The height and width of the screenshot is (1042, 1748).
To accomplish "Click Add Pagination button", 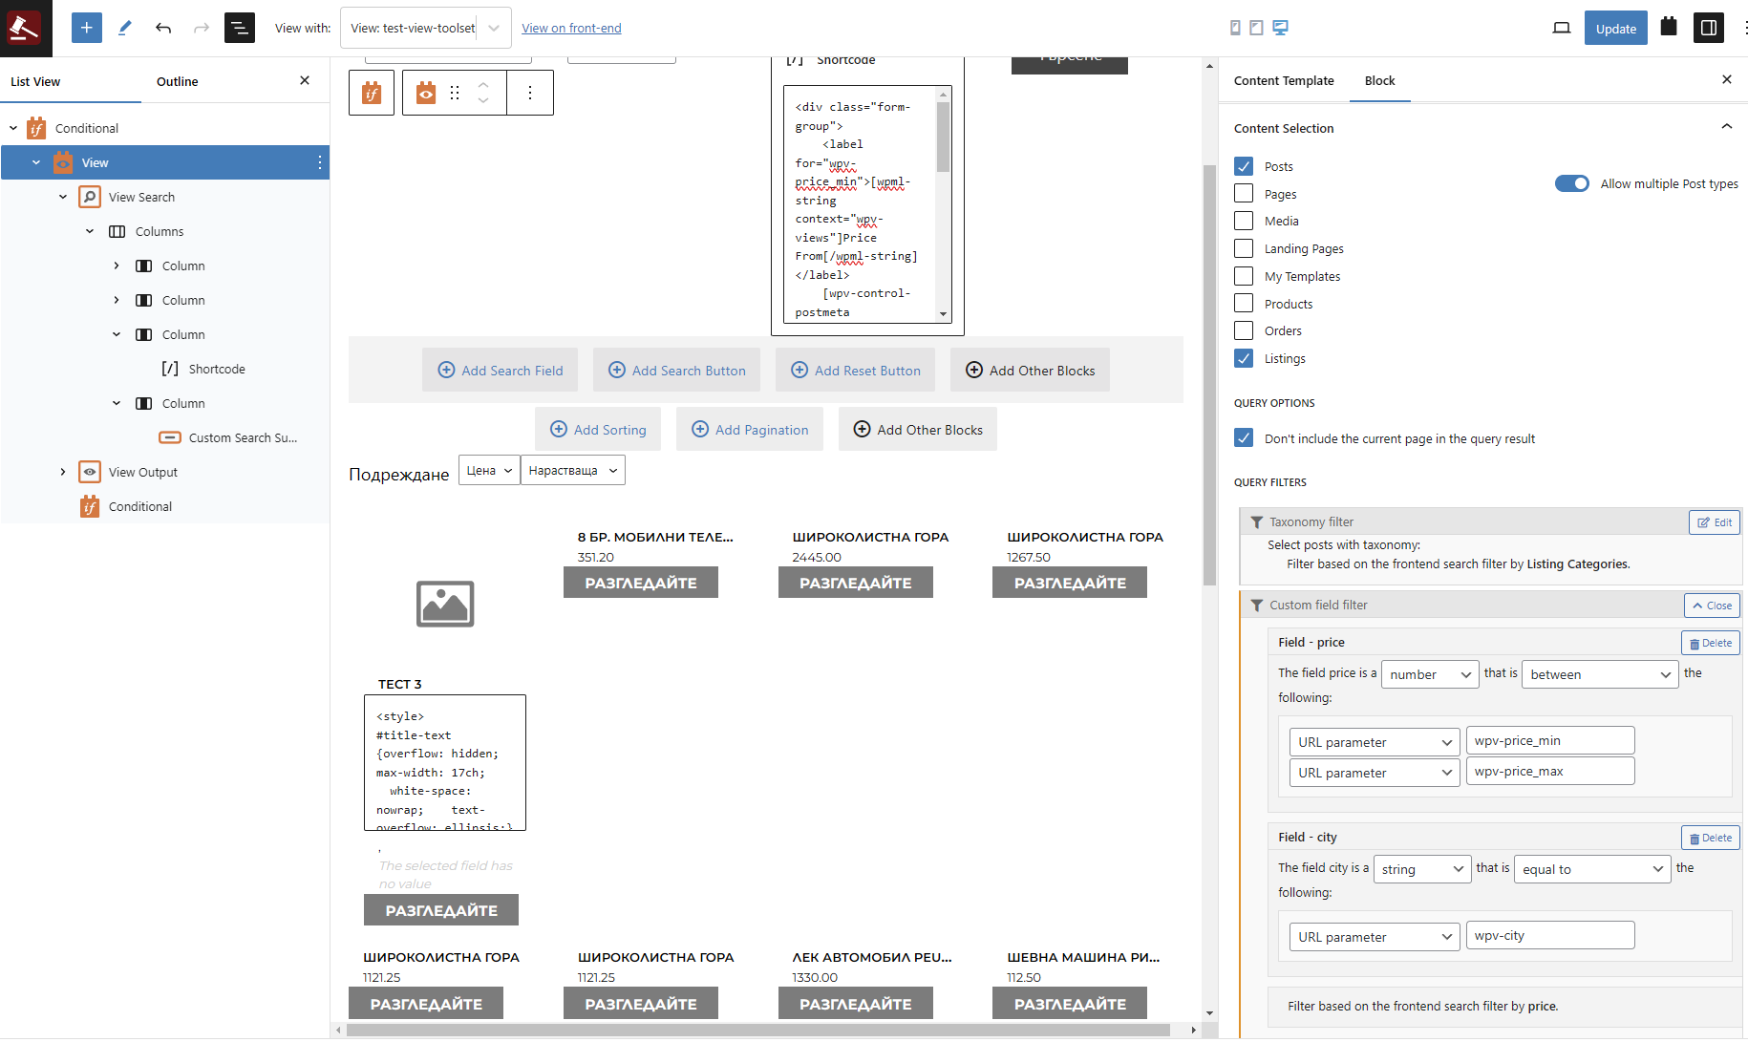I will [750, 430].
